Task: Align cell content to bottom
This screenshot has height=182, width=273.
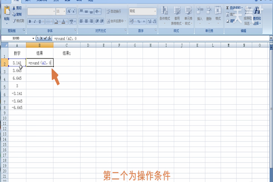Action: point(91,11)
